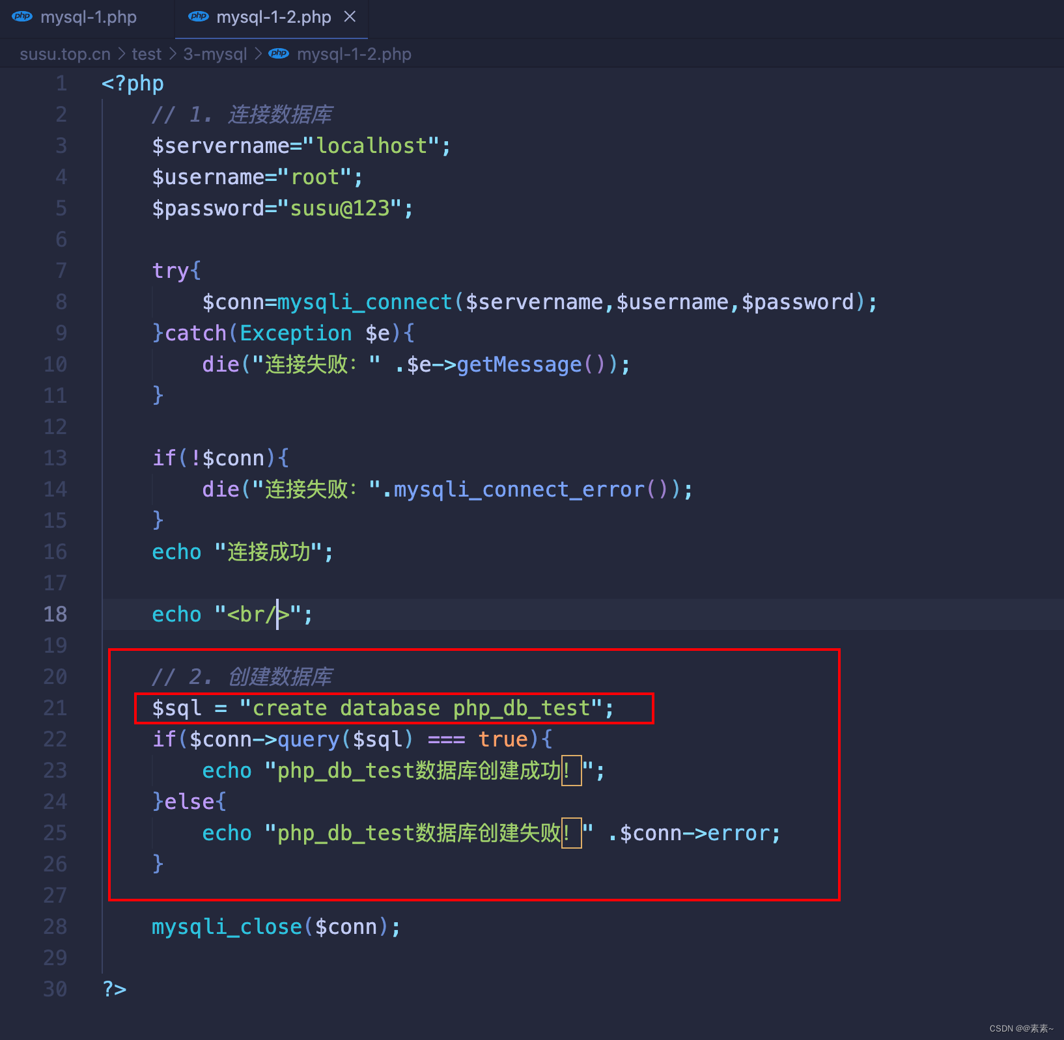1064x1040 pixels.
Task: Click getMessage() on line 10
Action: [x=531, y=364]
